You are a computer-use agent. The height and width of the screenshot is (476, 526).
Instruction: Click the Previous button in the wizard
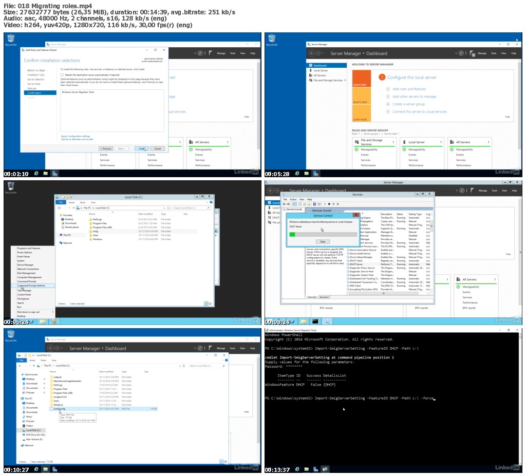tap(106, 148)
